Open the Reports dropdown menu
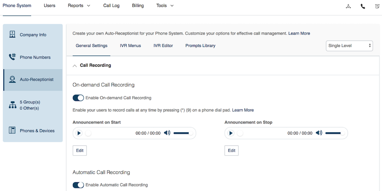 [x=79, y=6]
